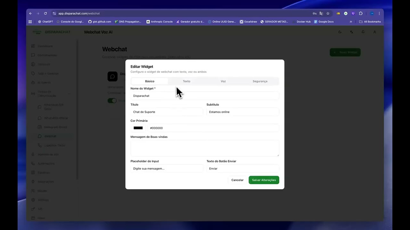Viewport: 410px width, 230px height.
Task: Open the black primary color swatch
Action: tap(138, 128)
